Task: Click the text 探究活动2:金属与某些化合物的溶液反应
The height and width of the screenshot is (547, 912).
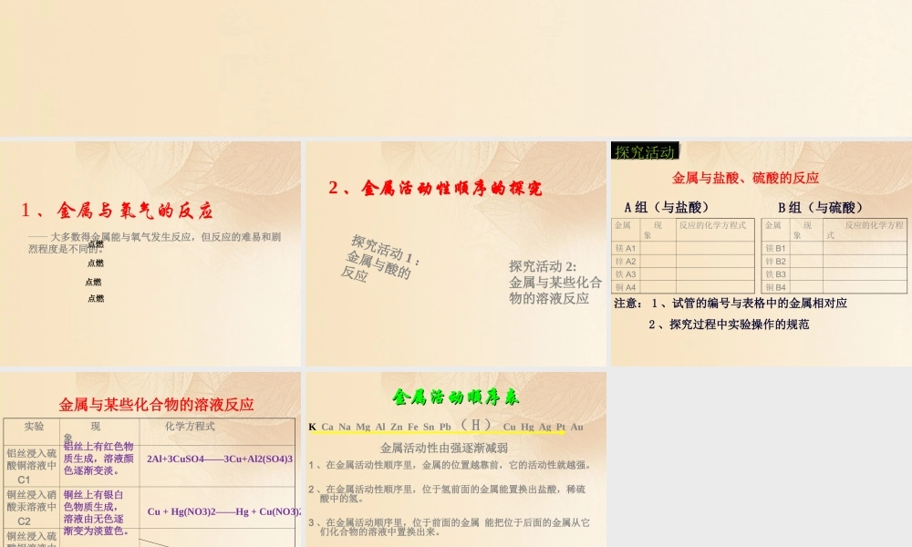Action: (555, 282)
